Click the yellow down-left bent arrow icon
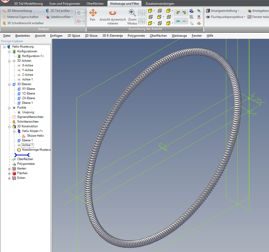This screenshot has width=269, height=252. [178, 13]
